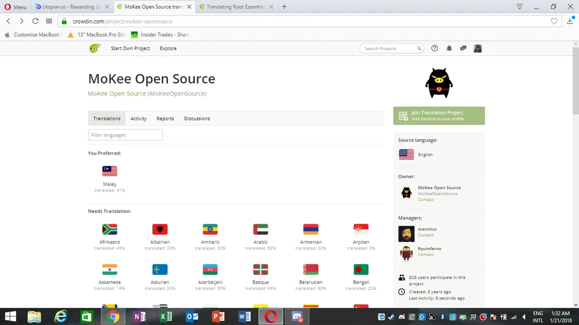Image resolution: width=579 pixels, height=325 pixels.
Task: Click the browser forward arrow
Action: click(21, 21)
